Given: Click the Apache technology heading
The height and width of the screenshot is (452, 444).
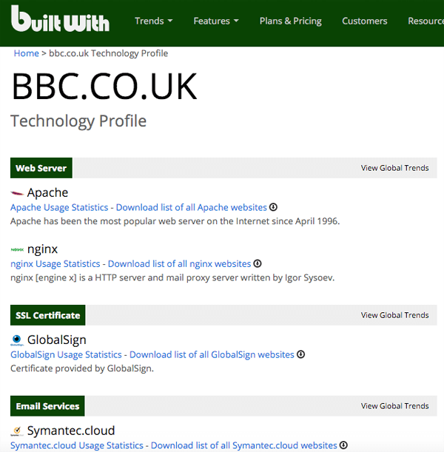Looking at the screenshot, I should (x=47, y=193).
